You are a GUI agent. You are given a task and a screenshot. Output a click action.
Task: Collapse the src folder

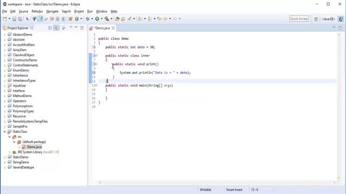click(x=10, y=137)
